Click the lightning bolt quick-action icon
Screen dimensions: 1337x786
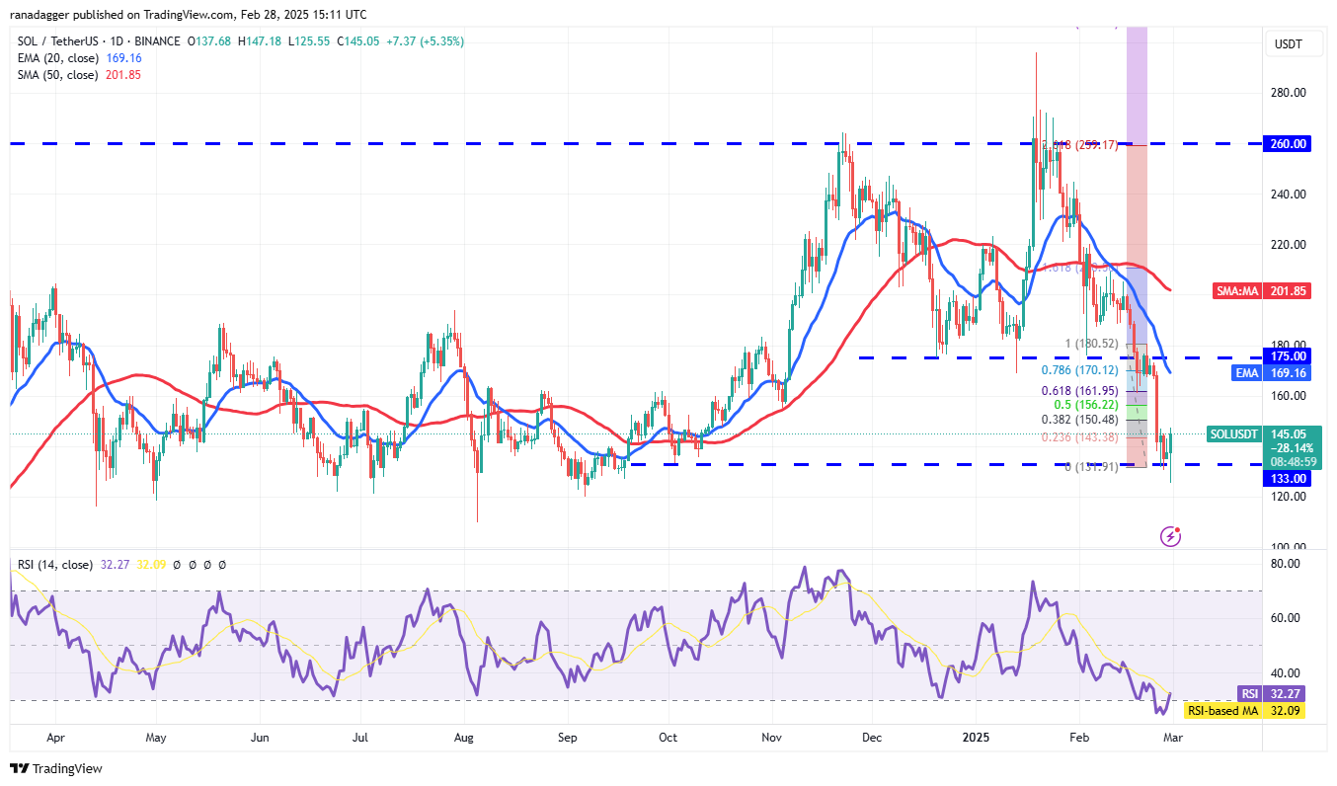(x=1171, y=537)
